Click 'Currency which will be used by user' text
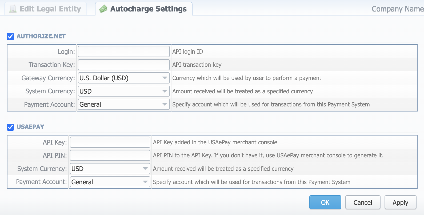This screenshot has height=215, width=424. point(247,78)
